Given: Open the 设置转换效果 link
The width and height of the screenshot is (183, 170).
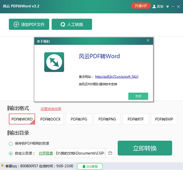Looking at the screenshot, I should pos(51,109).
